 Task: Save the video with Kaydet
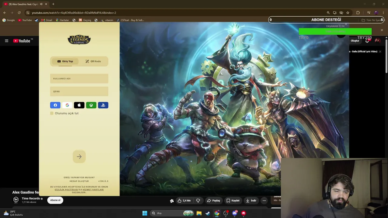(x=233, y=200)
